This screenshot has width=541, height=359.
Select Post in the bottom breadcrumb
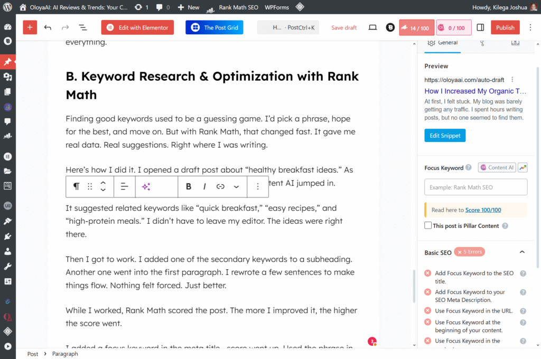[x=32, y=354]
